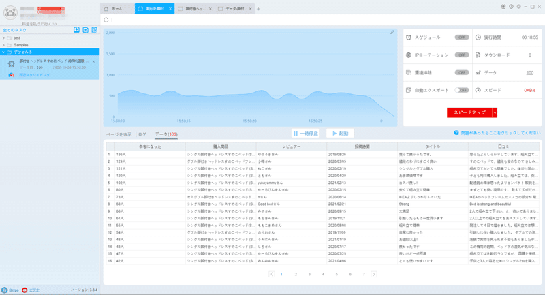
Task: Add a new tab with plus icon
Action: 258,9
